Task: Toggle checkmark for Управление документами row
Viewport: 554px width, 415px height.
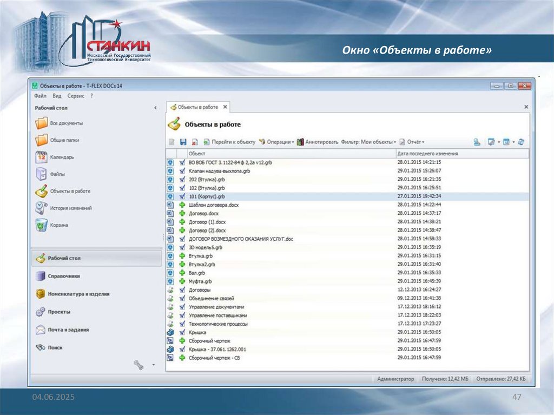Action: pyautogui.click(x=182, y=307)
